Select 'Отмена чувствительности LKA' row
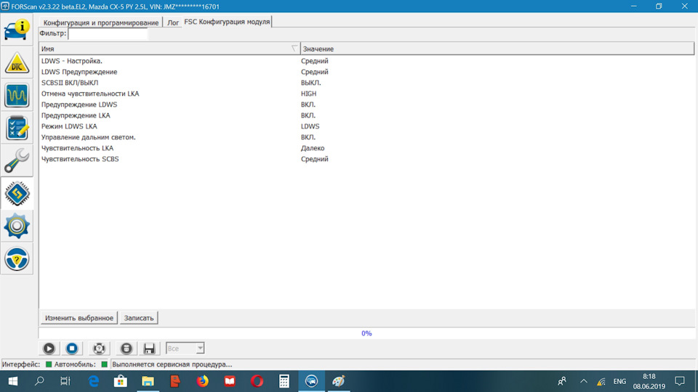 tap(366, 94)
